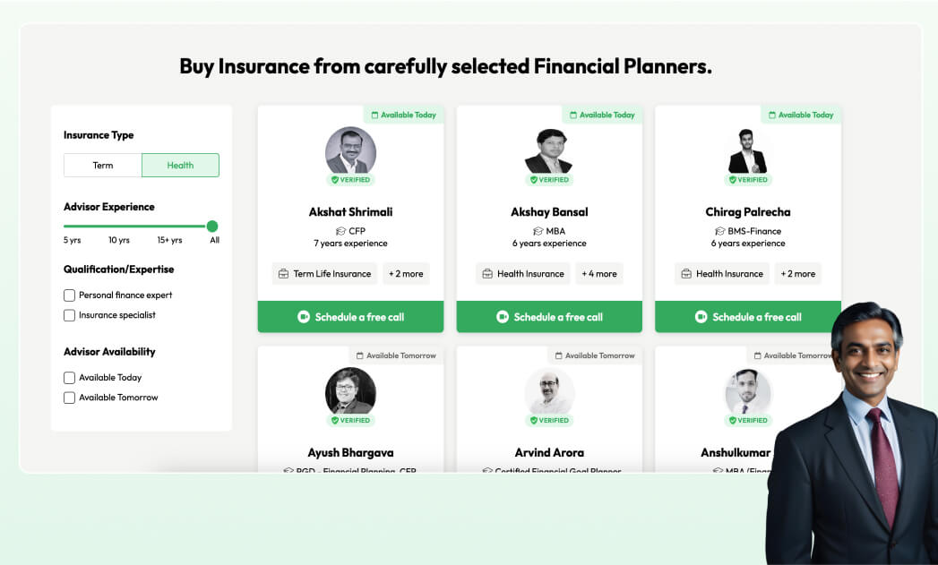The image size is (938, 565).
Task: Enable the Insurance specialist checkbox
Action: tap(69, 315)
